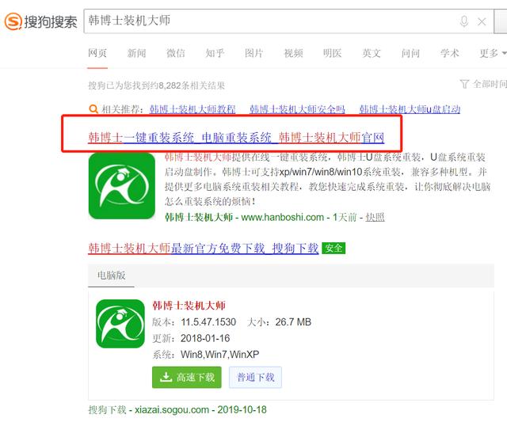Open the 快照 cached page link
The width and height of the screenshot is (507, 422).
pos(375,217)
